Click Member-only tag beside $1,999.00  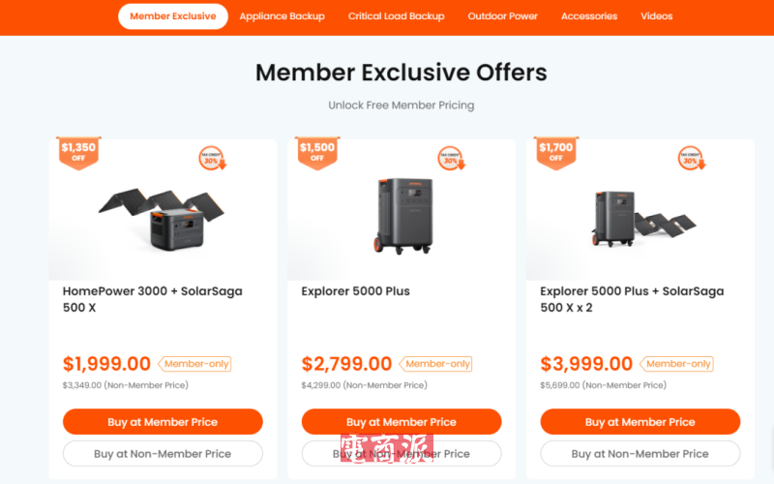196,364
